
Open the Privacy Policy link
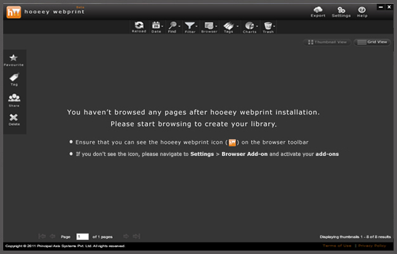click(x=372, y=246)
